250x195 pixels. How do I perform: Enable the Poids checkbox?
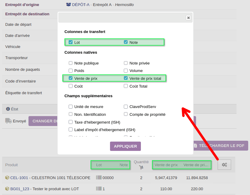click(71, 71)
